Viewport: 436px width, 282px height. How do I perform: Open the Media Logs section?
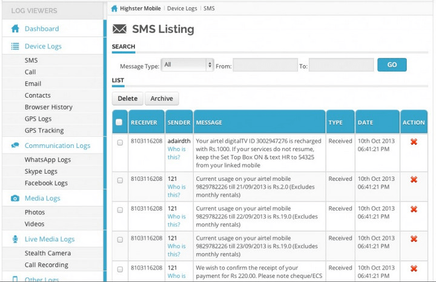pos(42,198)
